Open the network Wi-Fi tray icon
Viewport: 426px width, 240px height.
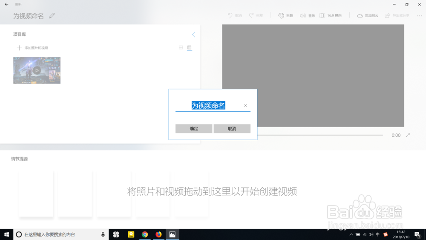point(365,234)
